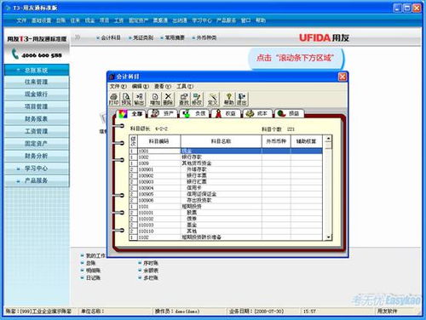This screenshot has height=320, width=426.
Task: Select the 信用证保证金 row
Action: coord(226,194)
